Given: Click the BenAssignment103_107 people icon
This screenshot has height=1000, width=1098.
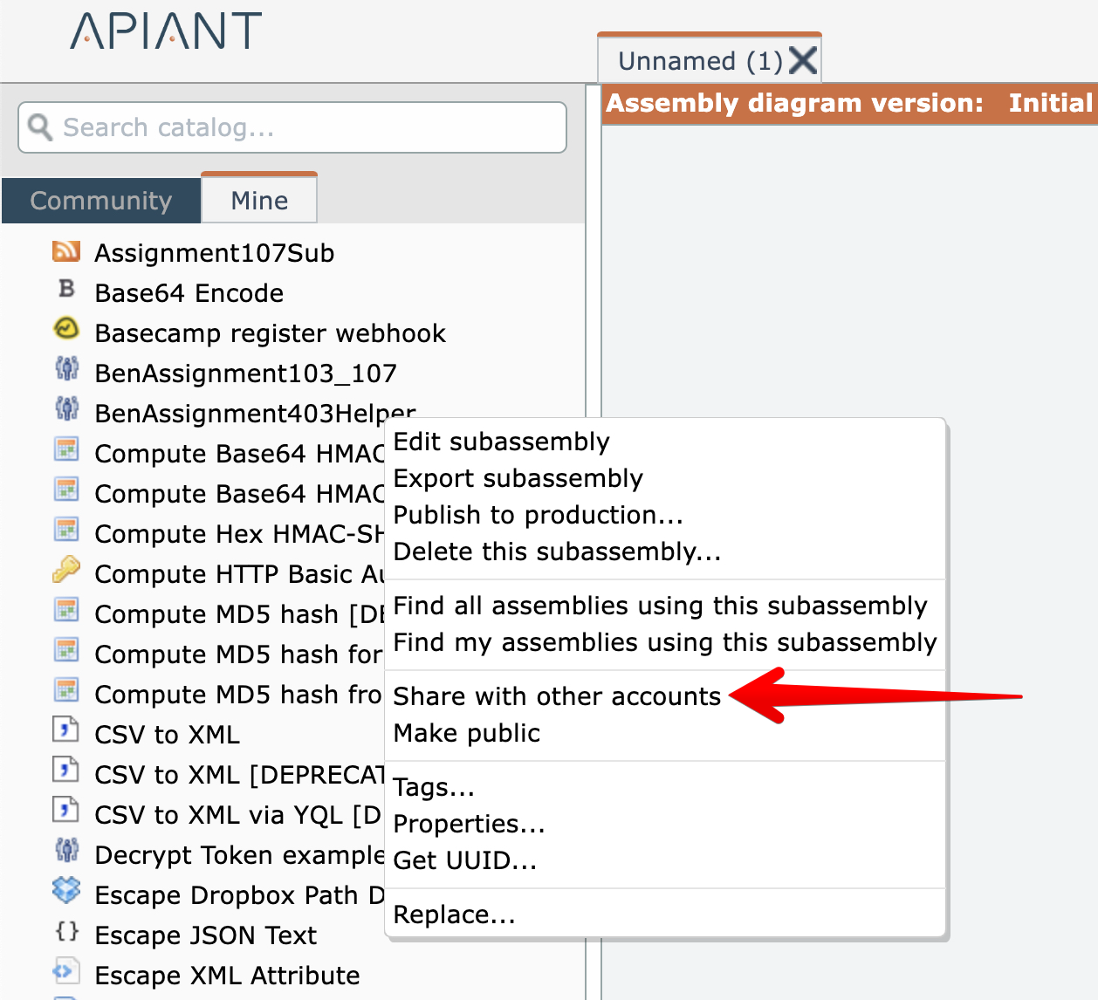Looking at the screenshot, I should (x=66, y=369).
